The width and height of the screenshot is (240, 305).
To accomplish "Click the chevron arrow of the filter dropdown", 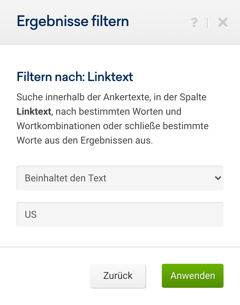I will pyautogui.click(x=217, y=178).
